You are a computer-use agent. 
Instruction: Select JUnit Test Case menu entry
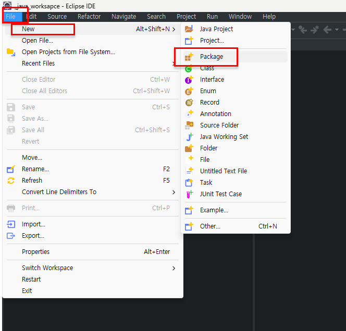pyautogui.click(x=236, y=194)
